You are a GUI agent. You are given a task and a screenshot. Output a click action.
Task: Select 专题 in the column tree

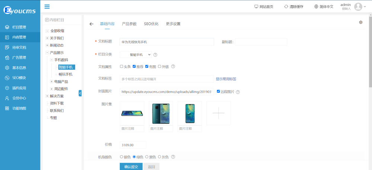[x=53, y=118]
